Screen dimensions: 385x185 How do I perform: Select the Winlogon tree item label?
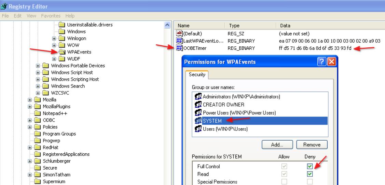coord(77,38)
